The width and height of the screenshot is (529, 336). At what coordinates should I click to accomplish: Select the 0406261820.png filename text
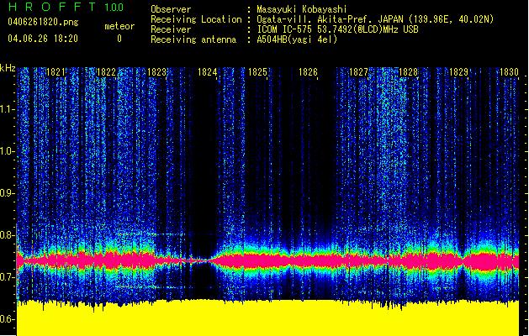pos(43,22)
